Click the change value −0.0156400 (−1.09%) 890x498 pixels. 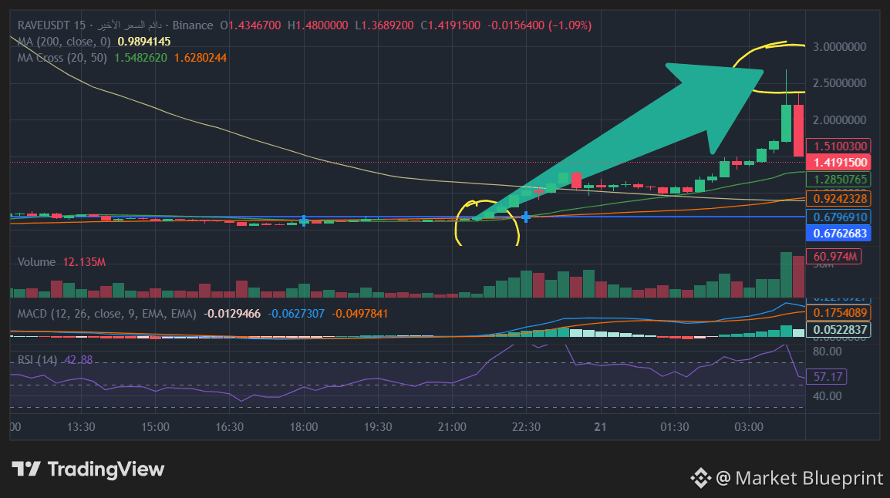pyautogui.click(x=539, y=25)
